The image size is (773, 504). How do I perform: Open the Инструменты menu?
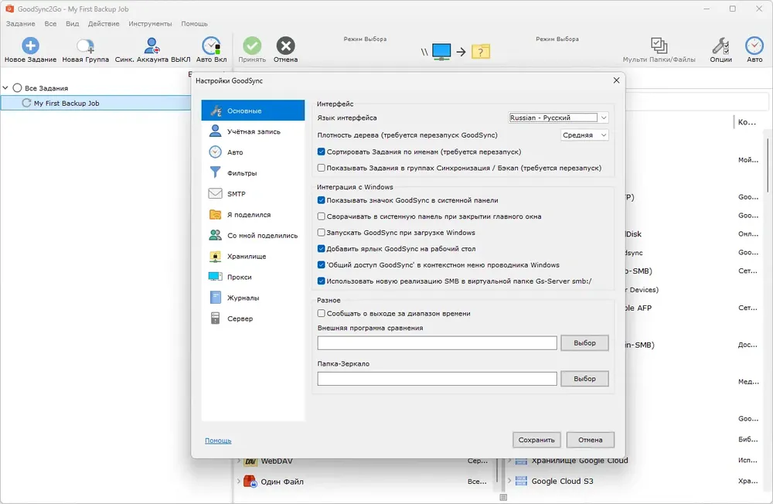(x=151, y=24)
